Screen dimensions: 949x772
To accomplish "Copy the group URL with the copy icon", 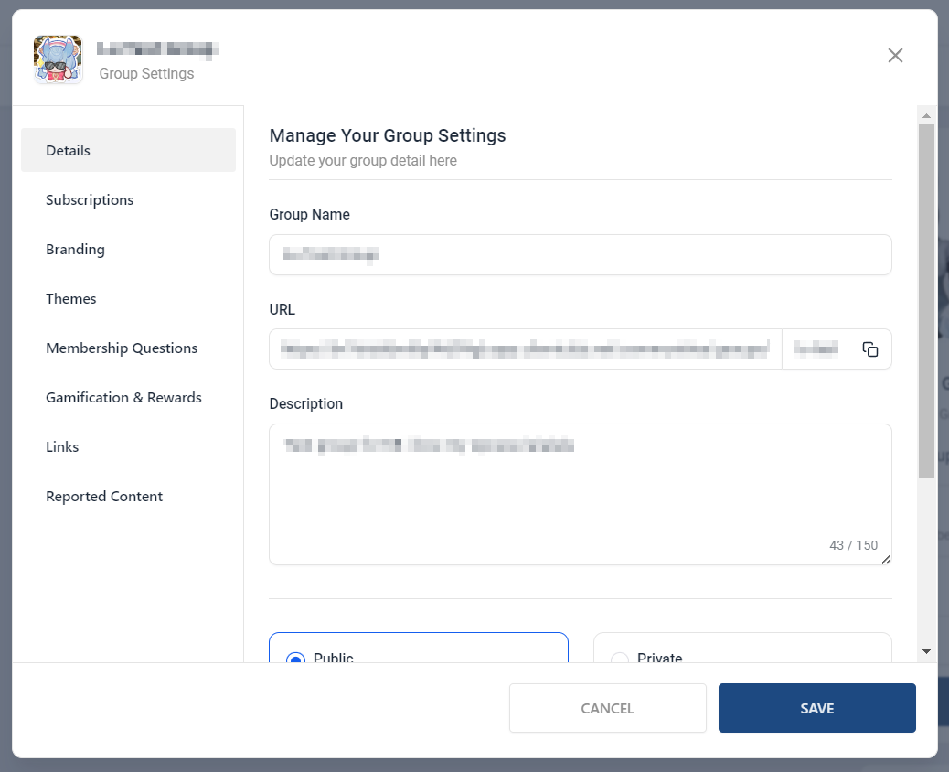I will click(x=869, y=349).
